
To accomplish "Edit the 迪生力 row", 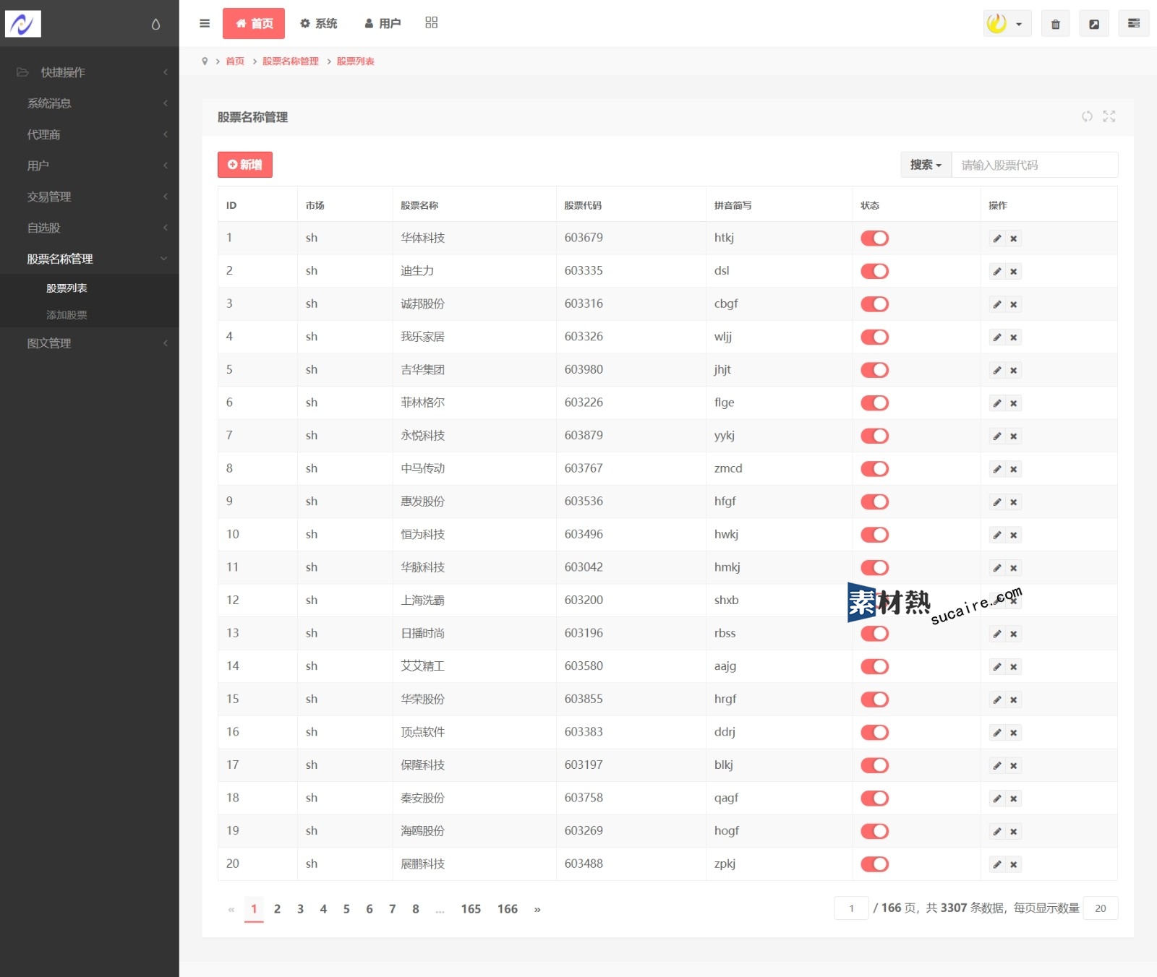I will click(x=997, y=272).
